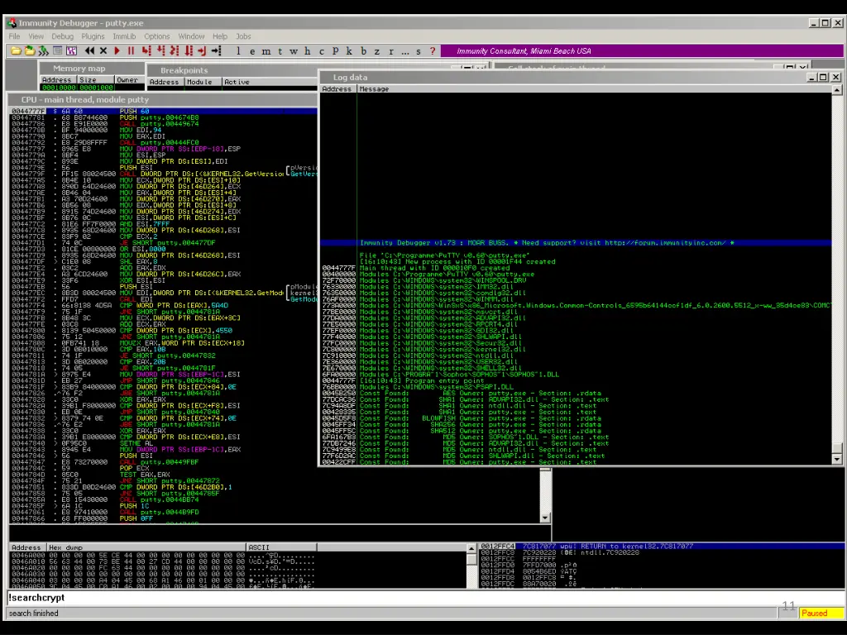The width and height of the screenshot is (847, 635).
Task: Click Module column header in Breakpoints
Action: pyautogui.click(x=203, y=82)
